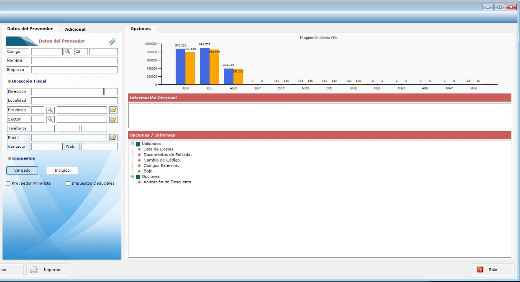Click the Salir button
520x282 pixels.
(x=493, y=270)
